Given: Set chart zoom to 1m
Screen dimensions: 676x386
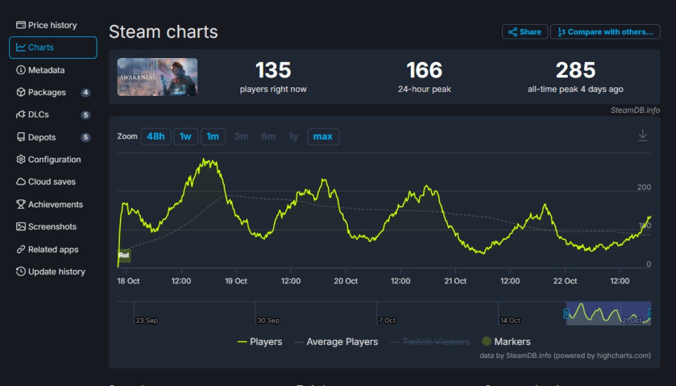Looking at the screenshot, I should pos(213,136).
